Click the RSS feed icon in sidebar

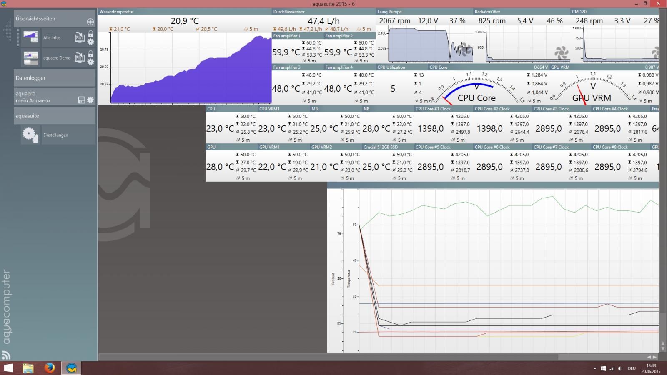tap(5, 355)
